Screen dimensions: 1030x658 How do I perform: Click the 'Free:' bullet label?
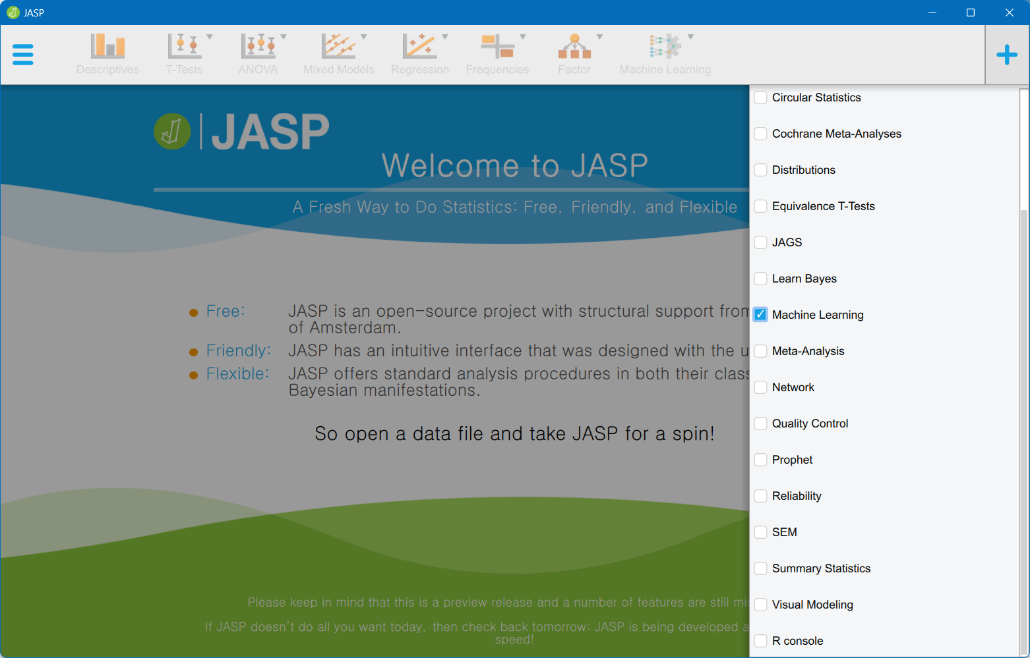225,311
